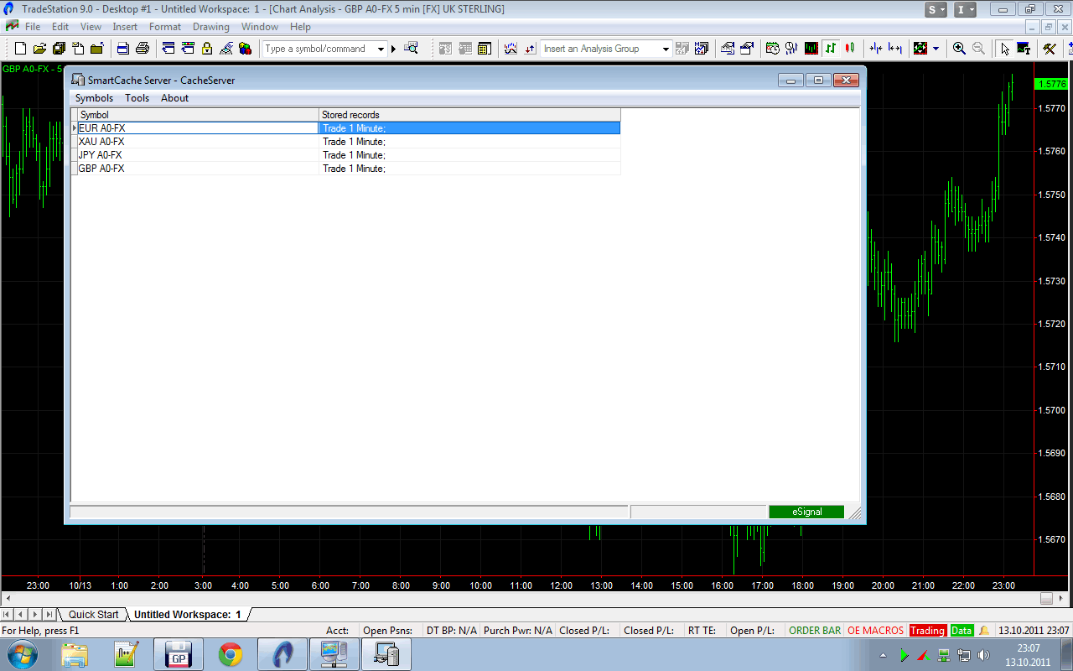Image resolution: width=1073 pixels, height=671 pixels.
Task: Open the Symbols menu in SmartCache Server
Action: 94,98
